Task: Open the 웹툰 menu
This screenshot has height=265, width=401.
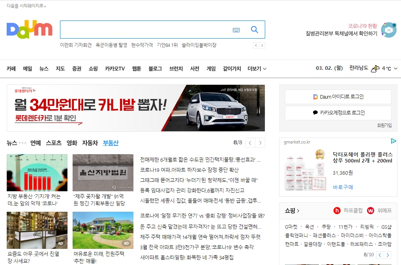Action: coord(137,69)
